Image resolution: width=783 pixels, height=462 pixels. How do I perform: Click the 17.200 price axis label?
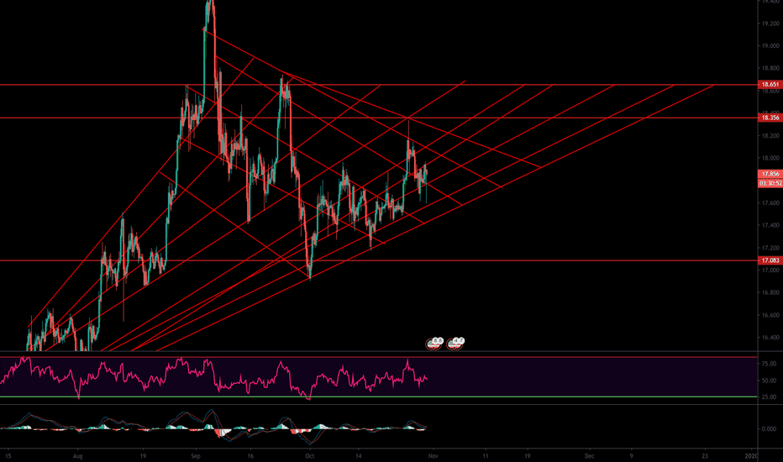click(770, 248)
